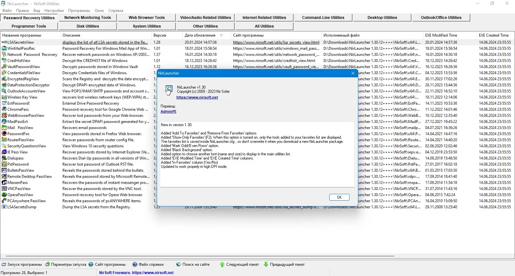The height and width of the screenshot is (276, 515).
Task: Close the NirLauncher About dialog
Action: 353,73
